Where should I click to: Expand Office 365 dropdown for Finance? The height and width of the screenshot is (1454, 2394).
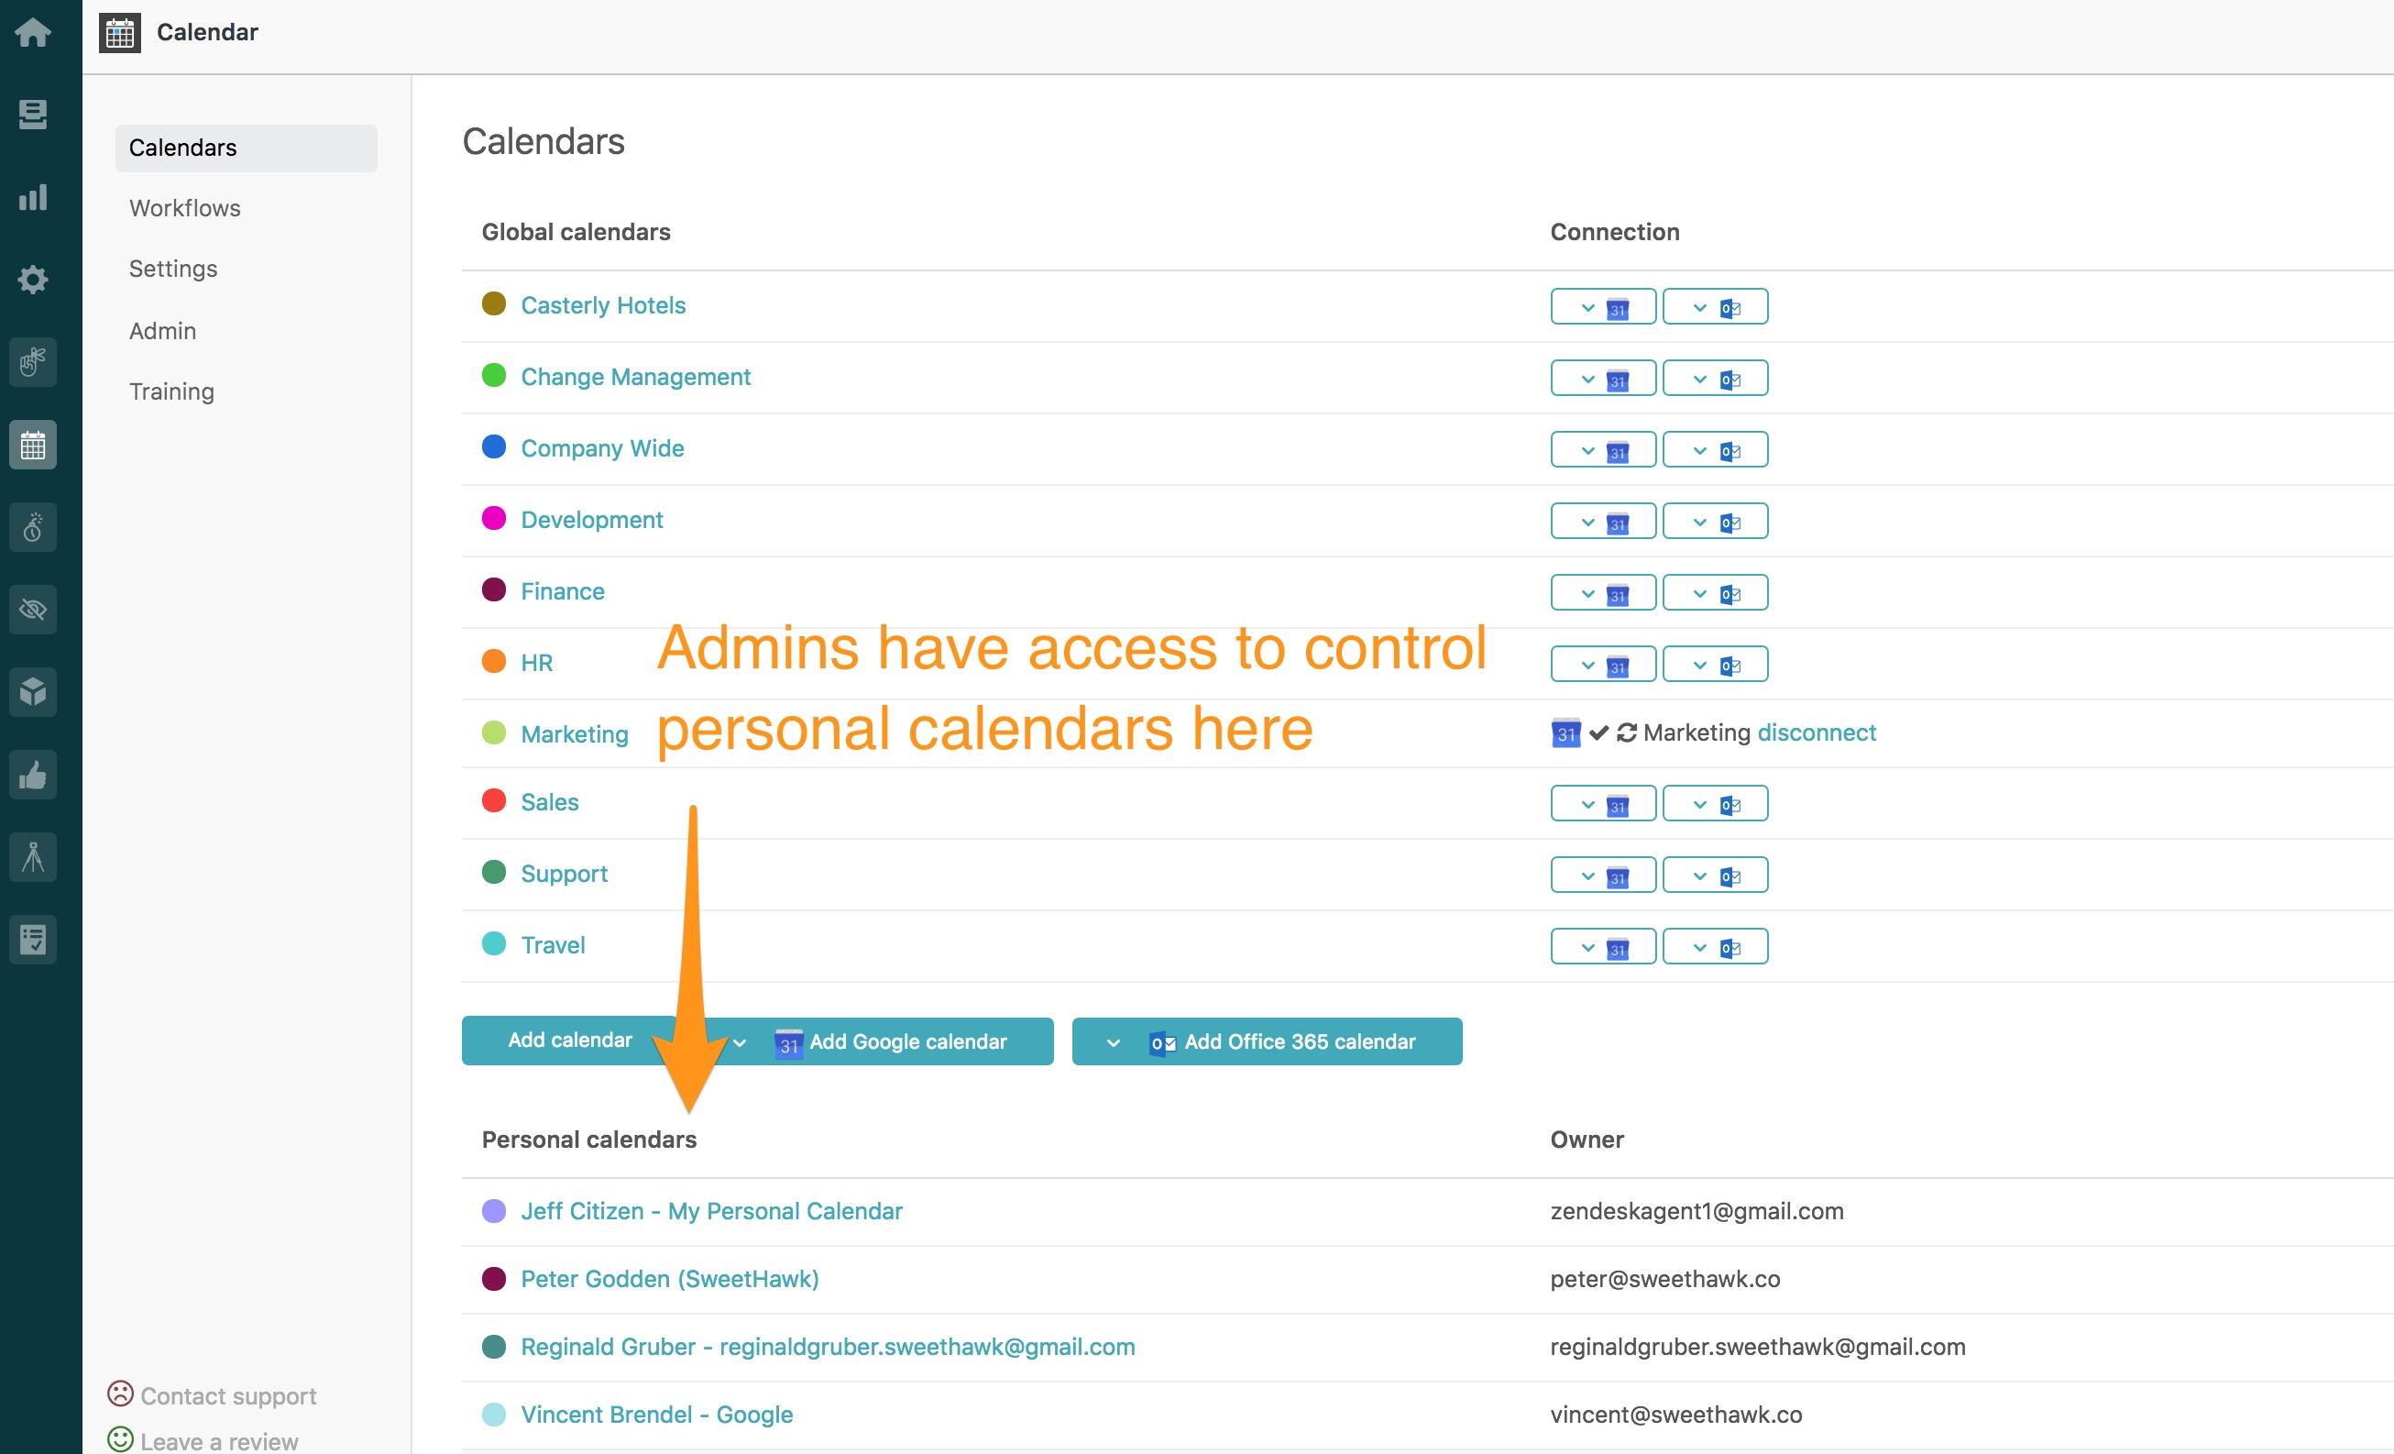(x=1715, y=593)
